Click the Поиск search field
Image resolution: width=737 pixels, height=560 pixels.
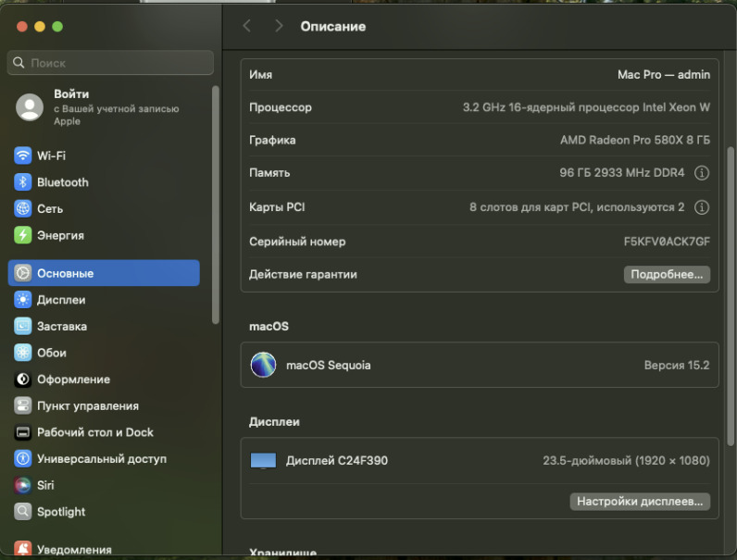click(110, 63)
